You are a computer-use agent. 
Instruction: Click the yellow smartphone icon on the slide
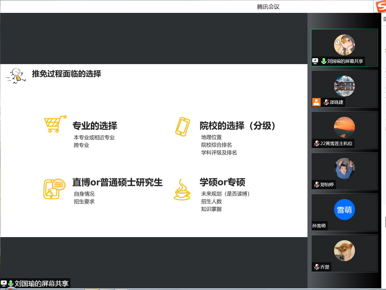pos(183,127)
